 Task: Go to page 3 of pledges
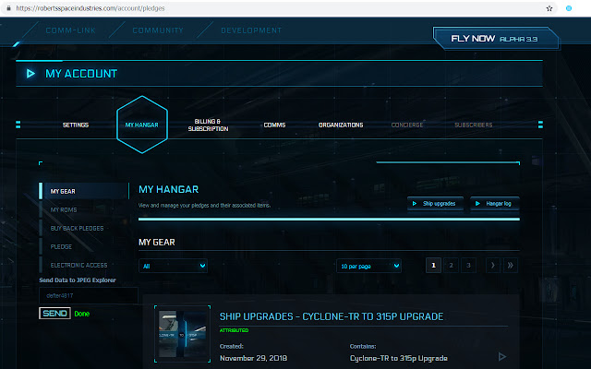(468, 266)
